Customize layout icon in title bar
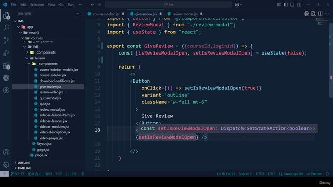 (x=279, y=5)
